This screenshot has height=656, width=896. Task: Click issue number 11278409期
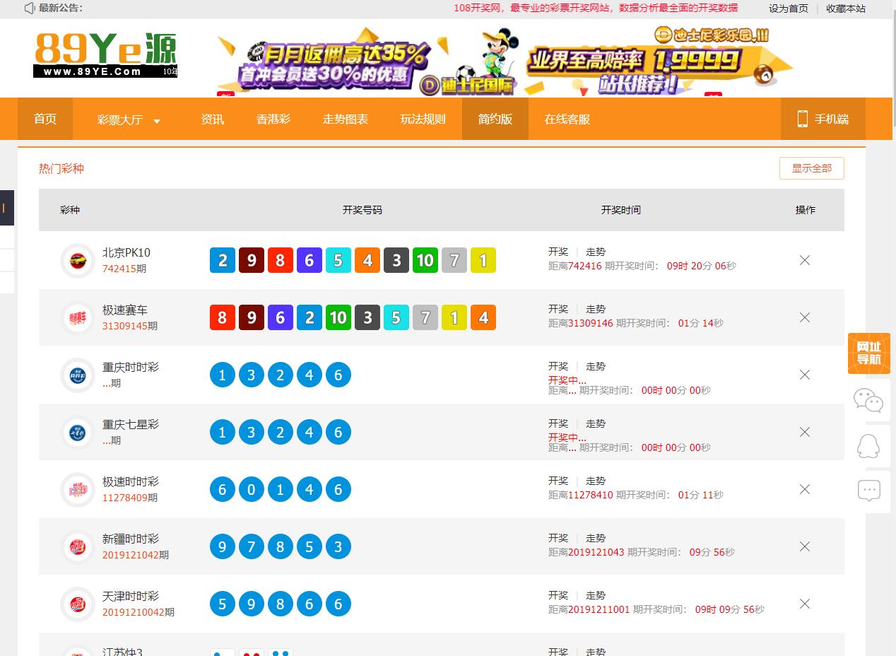(130, 498)
